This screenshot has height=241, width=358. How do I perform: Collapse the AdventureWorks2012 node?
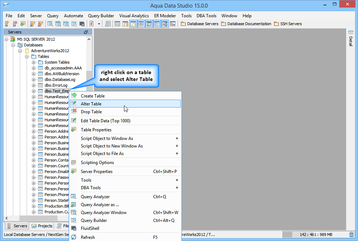[20, 51]
